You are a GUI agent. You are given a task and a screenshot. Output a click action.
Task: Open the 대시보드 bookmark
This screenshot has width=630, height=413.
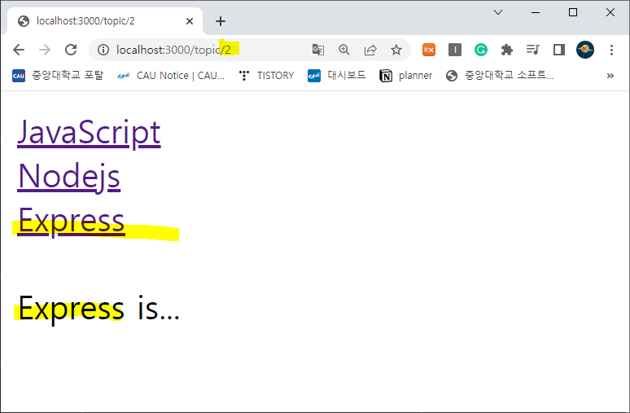tap(337, 76)
